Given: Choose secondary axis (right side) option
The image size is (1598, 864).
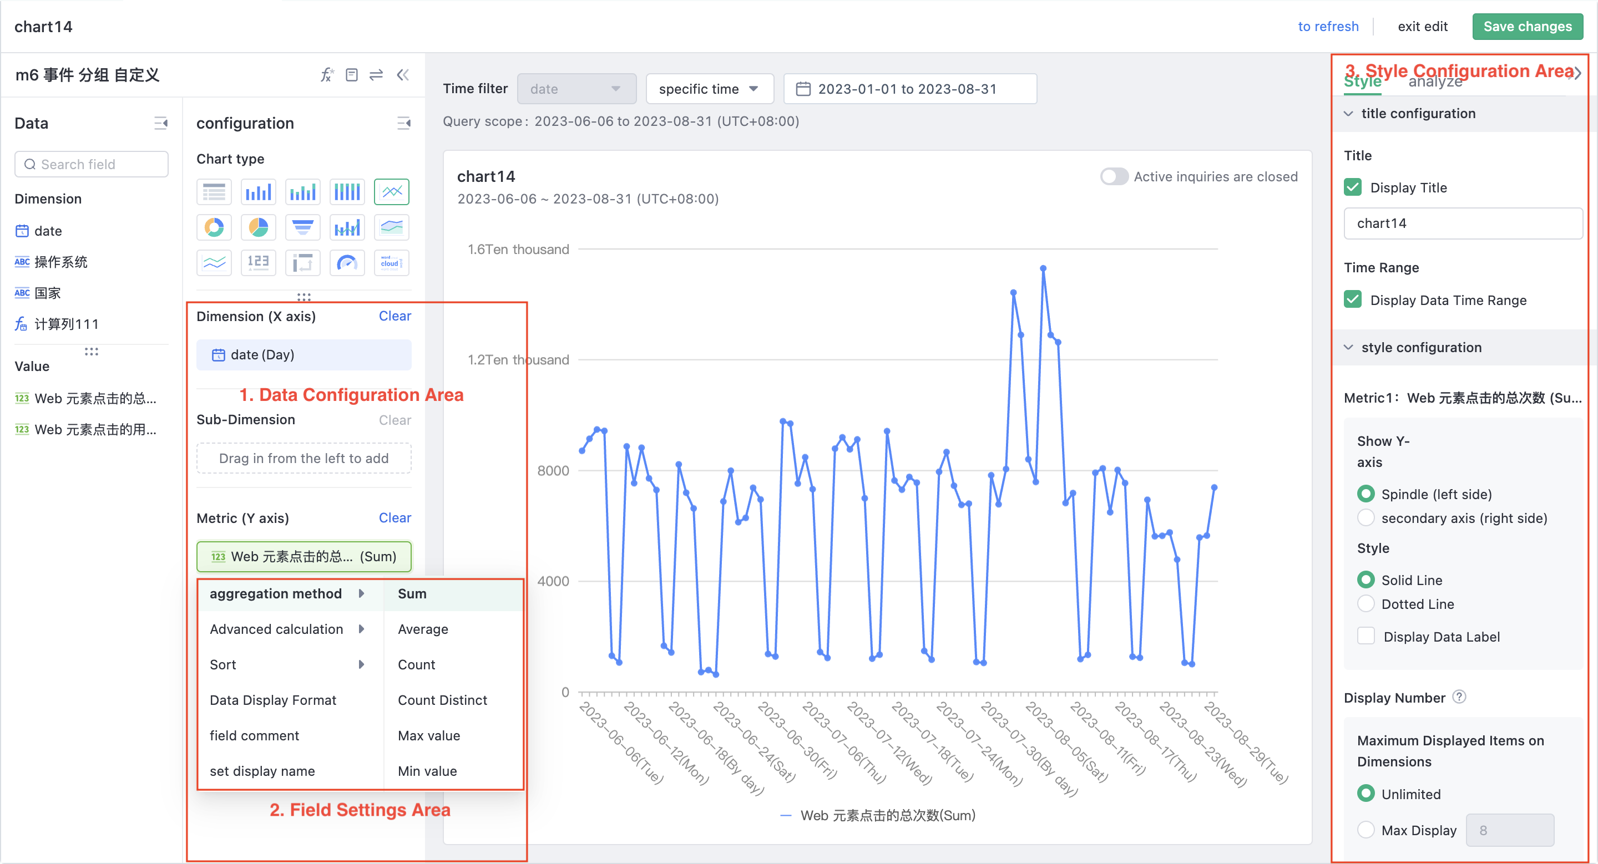Looking at the screenshot, I should pyautogui.click(x=1366, y=517).
